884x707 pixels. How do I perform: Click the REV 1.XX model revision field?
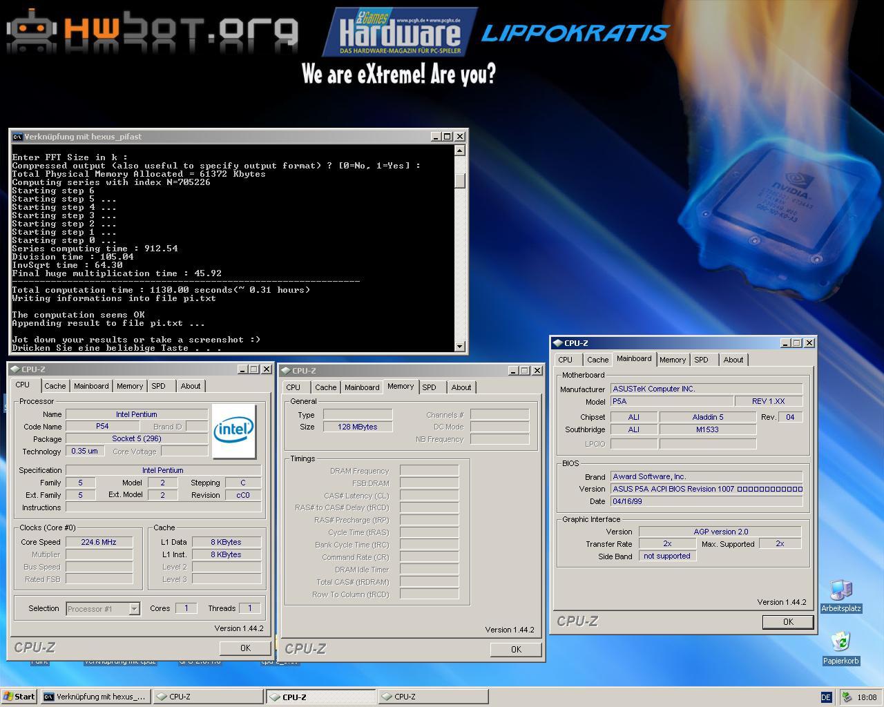point(769,402)
